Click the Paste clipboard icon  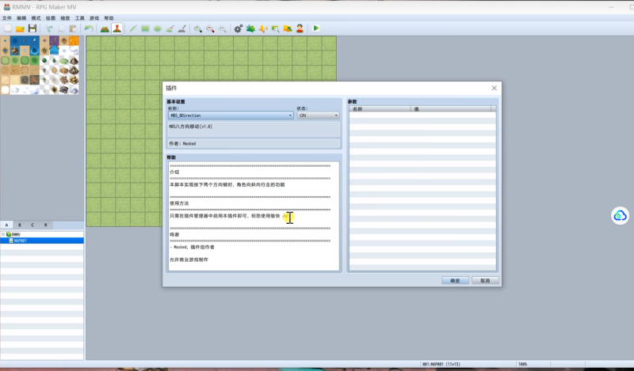73,28
